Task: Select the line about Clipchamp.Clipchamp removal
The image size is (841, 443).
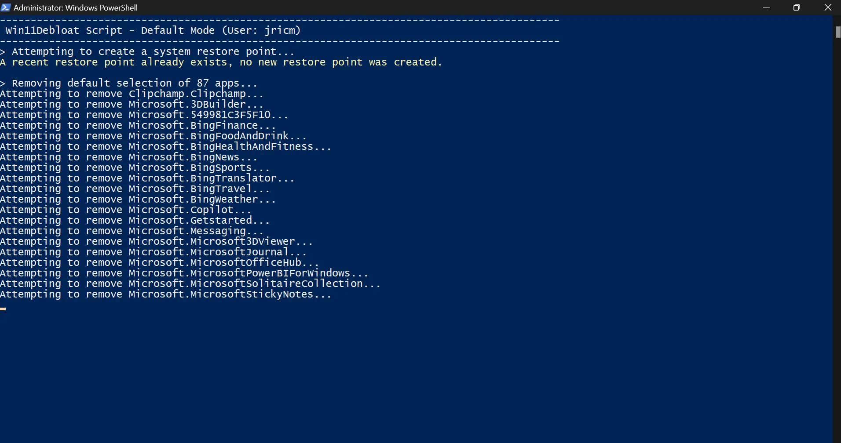Action: (132, 93)
